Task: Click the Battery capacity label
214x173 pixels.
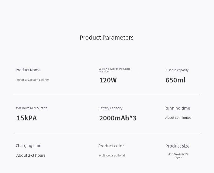Action: point(111,108)
